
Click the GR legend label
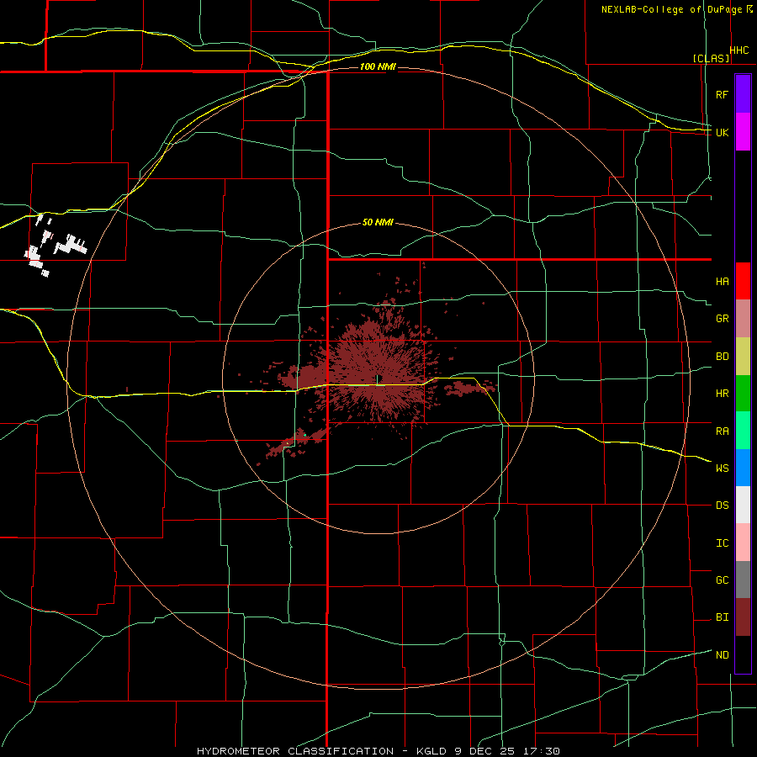point(722,319)
